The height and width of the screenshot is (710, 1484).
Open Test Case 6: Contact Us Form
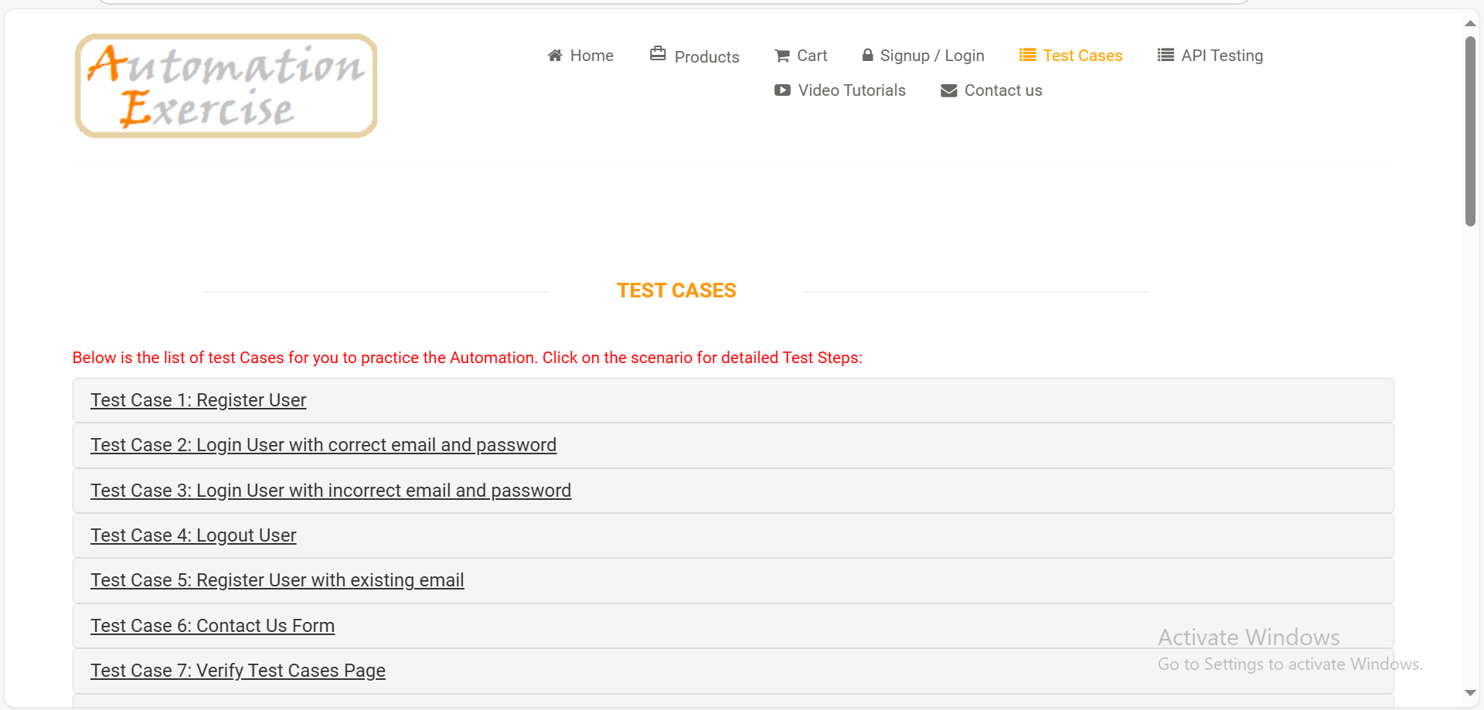(x=213, y=626)
